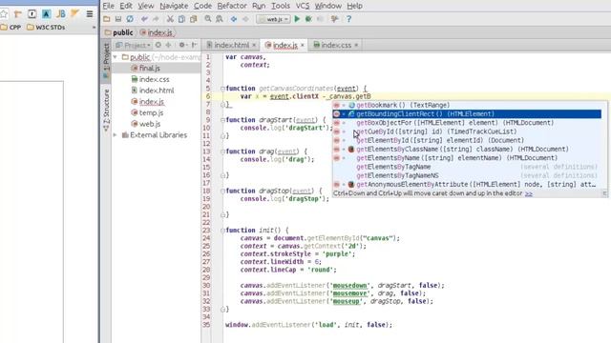Click the >> link in completion hint
The height and width of the screenshot is (343, 611).
(x=528, y=193)
